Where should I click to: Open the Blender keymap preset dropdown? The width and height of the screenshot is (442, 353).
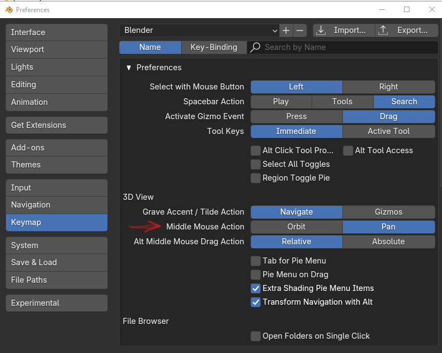tap(199, 30)
